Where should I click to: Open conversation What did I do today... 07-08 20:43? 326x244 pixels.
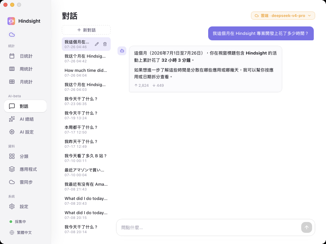point(86,201)
